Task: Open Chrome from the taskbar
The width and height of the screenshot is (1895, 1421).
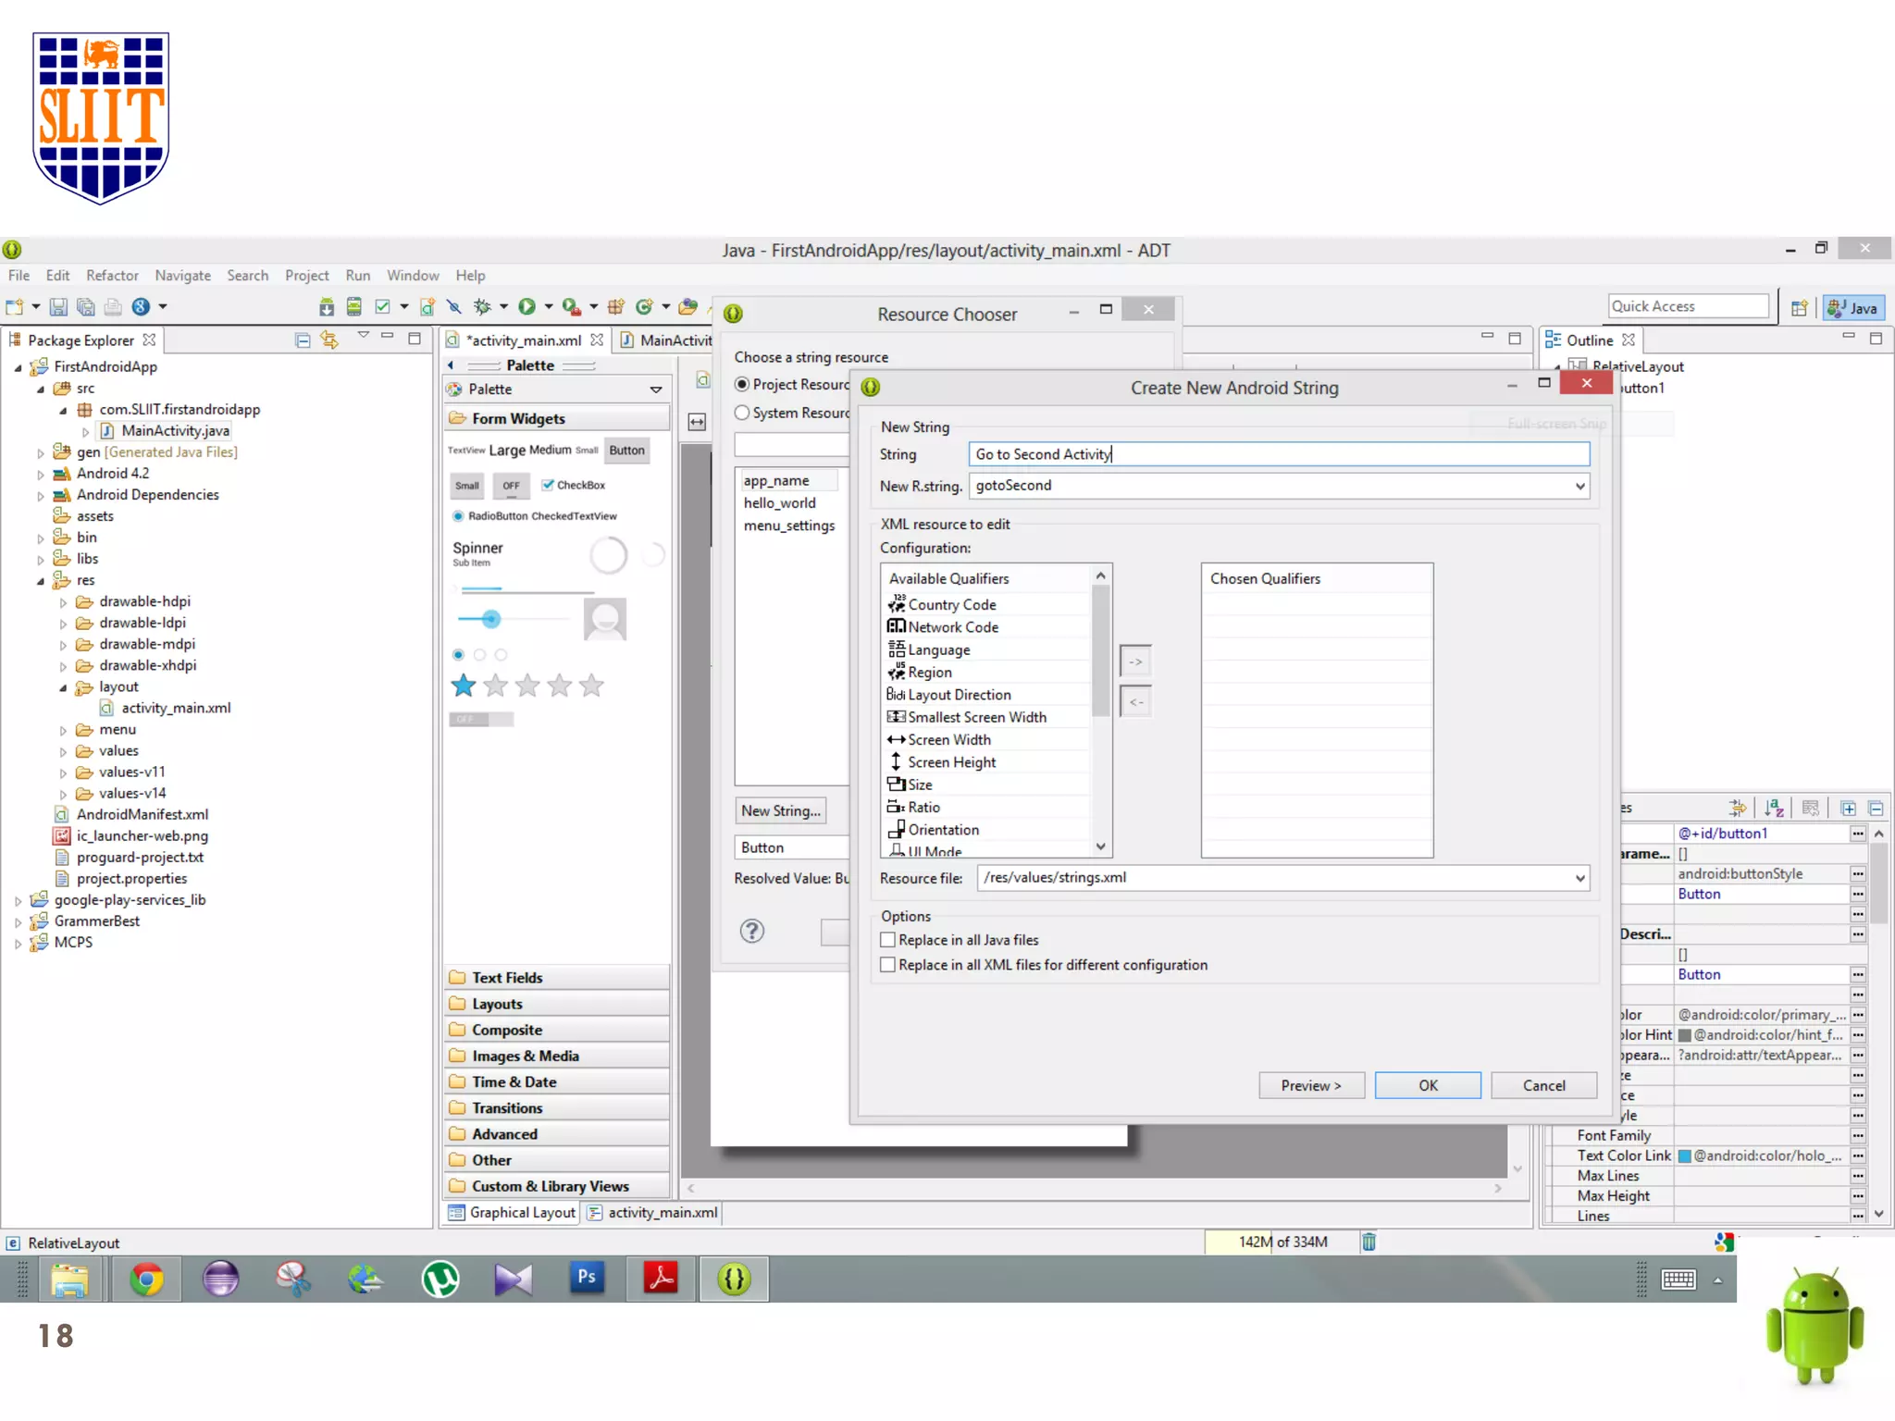Action: point(146,1279)
